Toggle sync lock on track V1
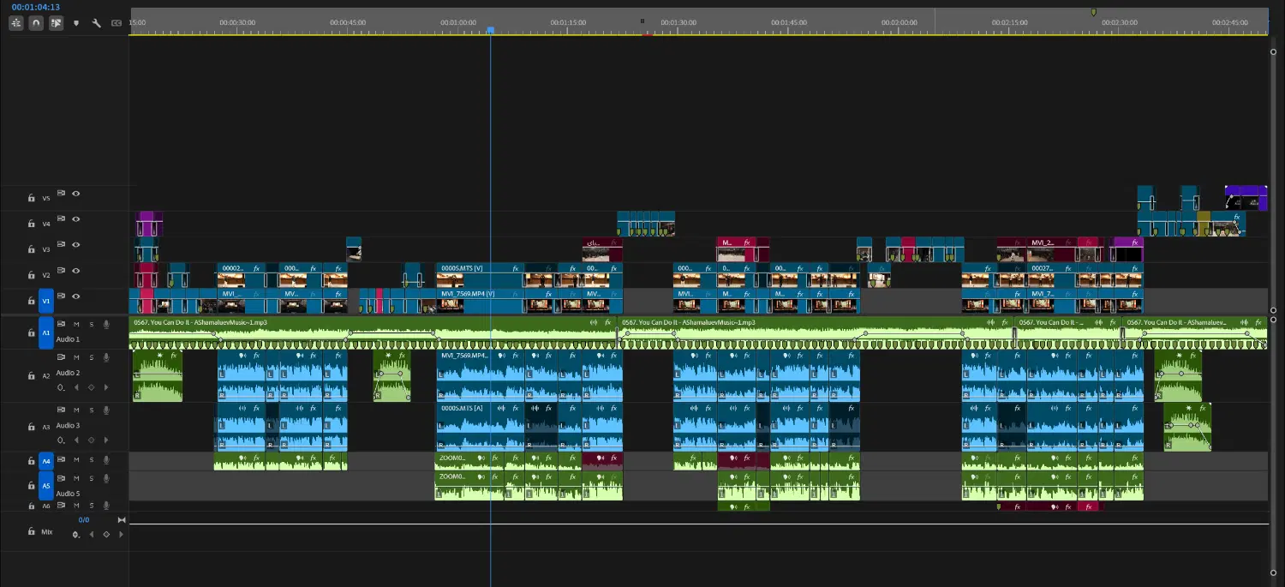The width and height of the screenshot is (1285, 587). click(62, 296)
